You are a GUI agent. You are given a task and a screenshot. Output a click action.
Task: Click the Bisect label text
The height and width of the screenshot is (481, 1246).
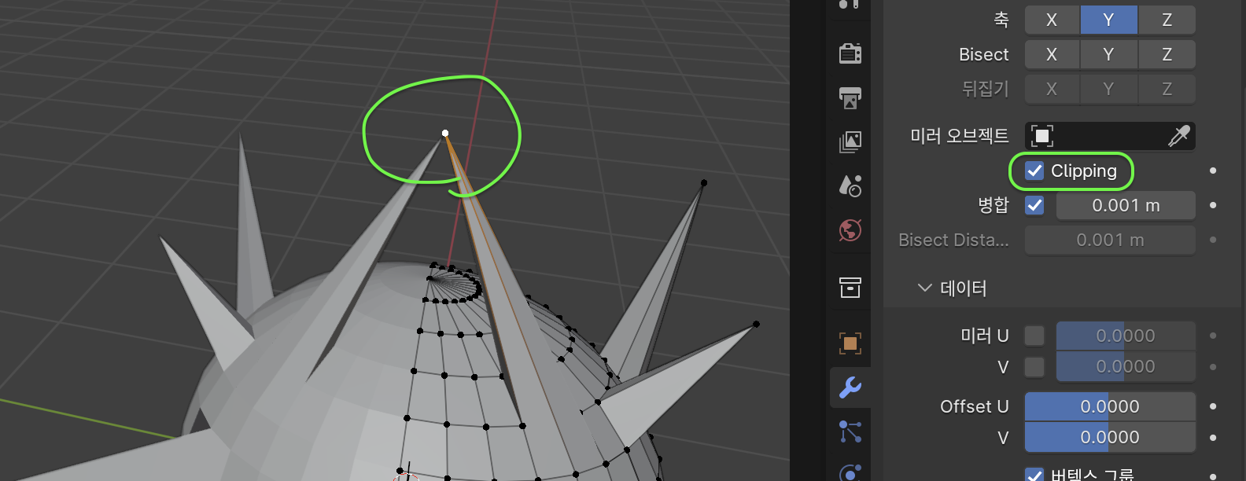pos(983,54)
